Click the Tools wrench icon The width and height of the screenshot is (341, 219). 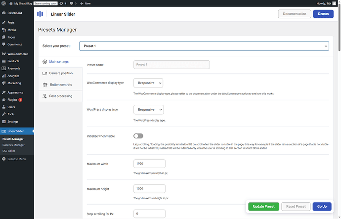3,114
